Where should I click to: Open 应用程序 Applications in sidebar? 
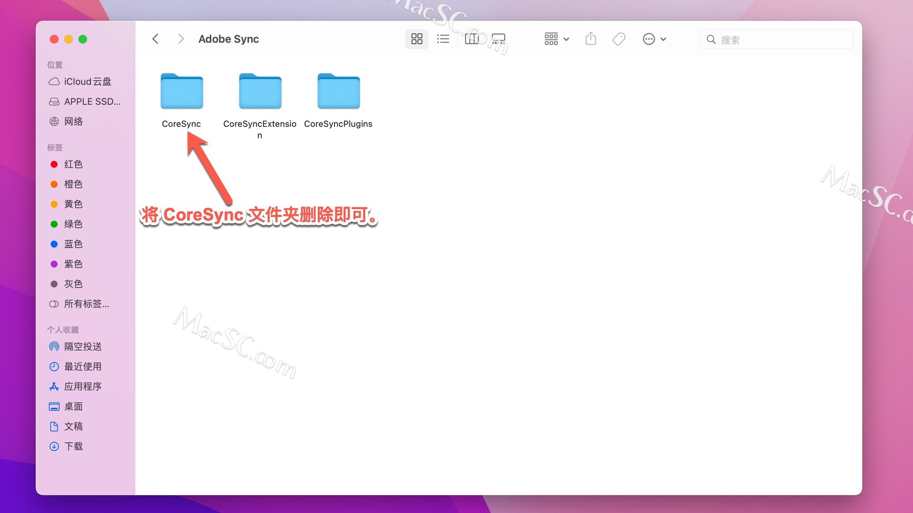point(83,387)
